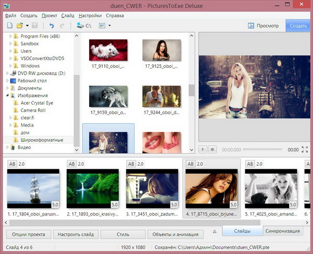Select the Документы tree item

click(x=30, y=88)
